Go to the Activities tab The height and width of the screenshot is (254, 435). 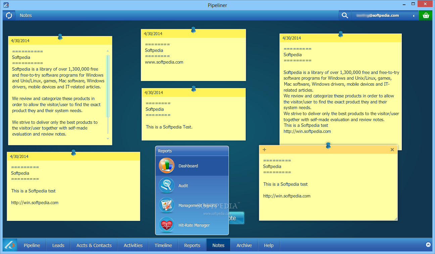tap(133, 245)
